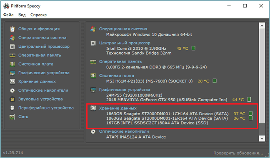The height and width of the screenshot is (158, 270).
Task: Click the Хранение данных sidebar icon
Action: pos(12,82)
